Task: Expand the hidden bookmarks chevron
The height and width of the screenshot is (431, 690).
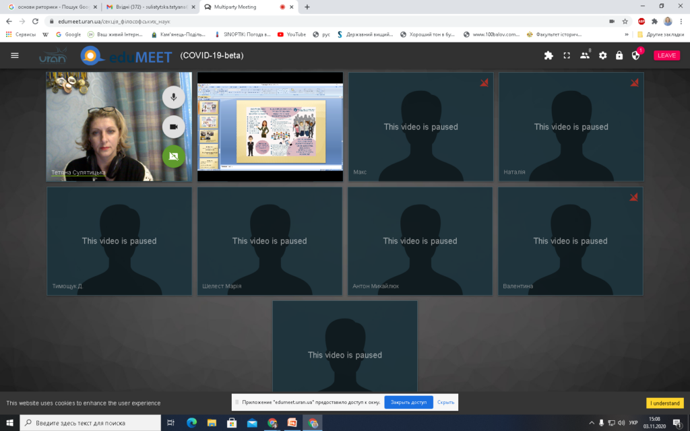Action: [627, 34]
